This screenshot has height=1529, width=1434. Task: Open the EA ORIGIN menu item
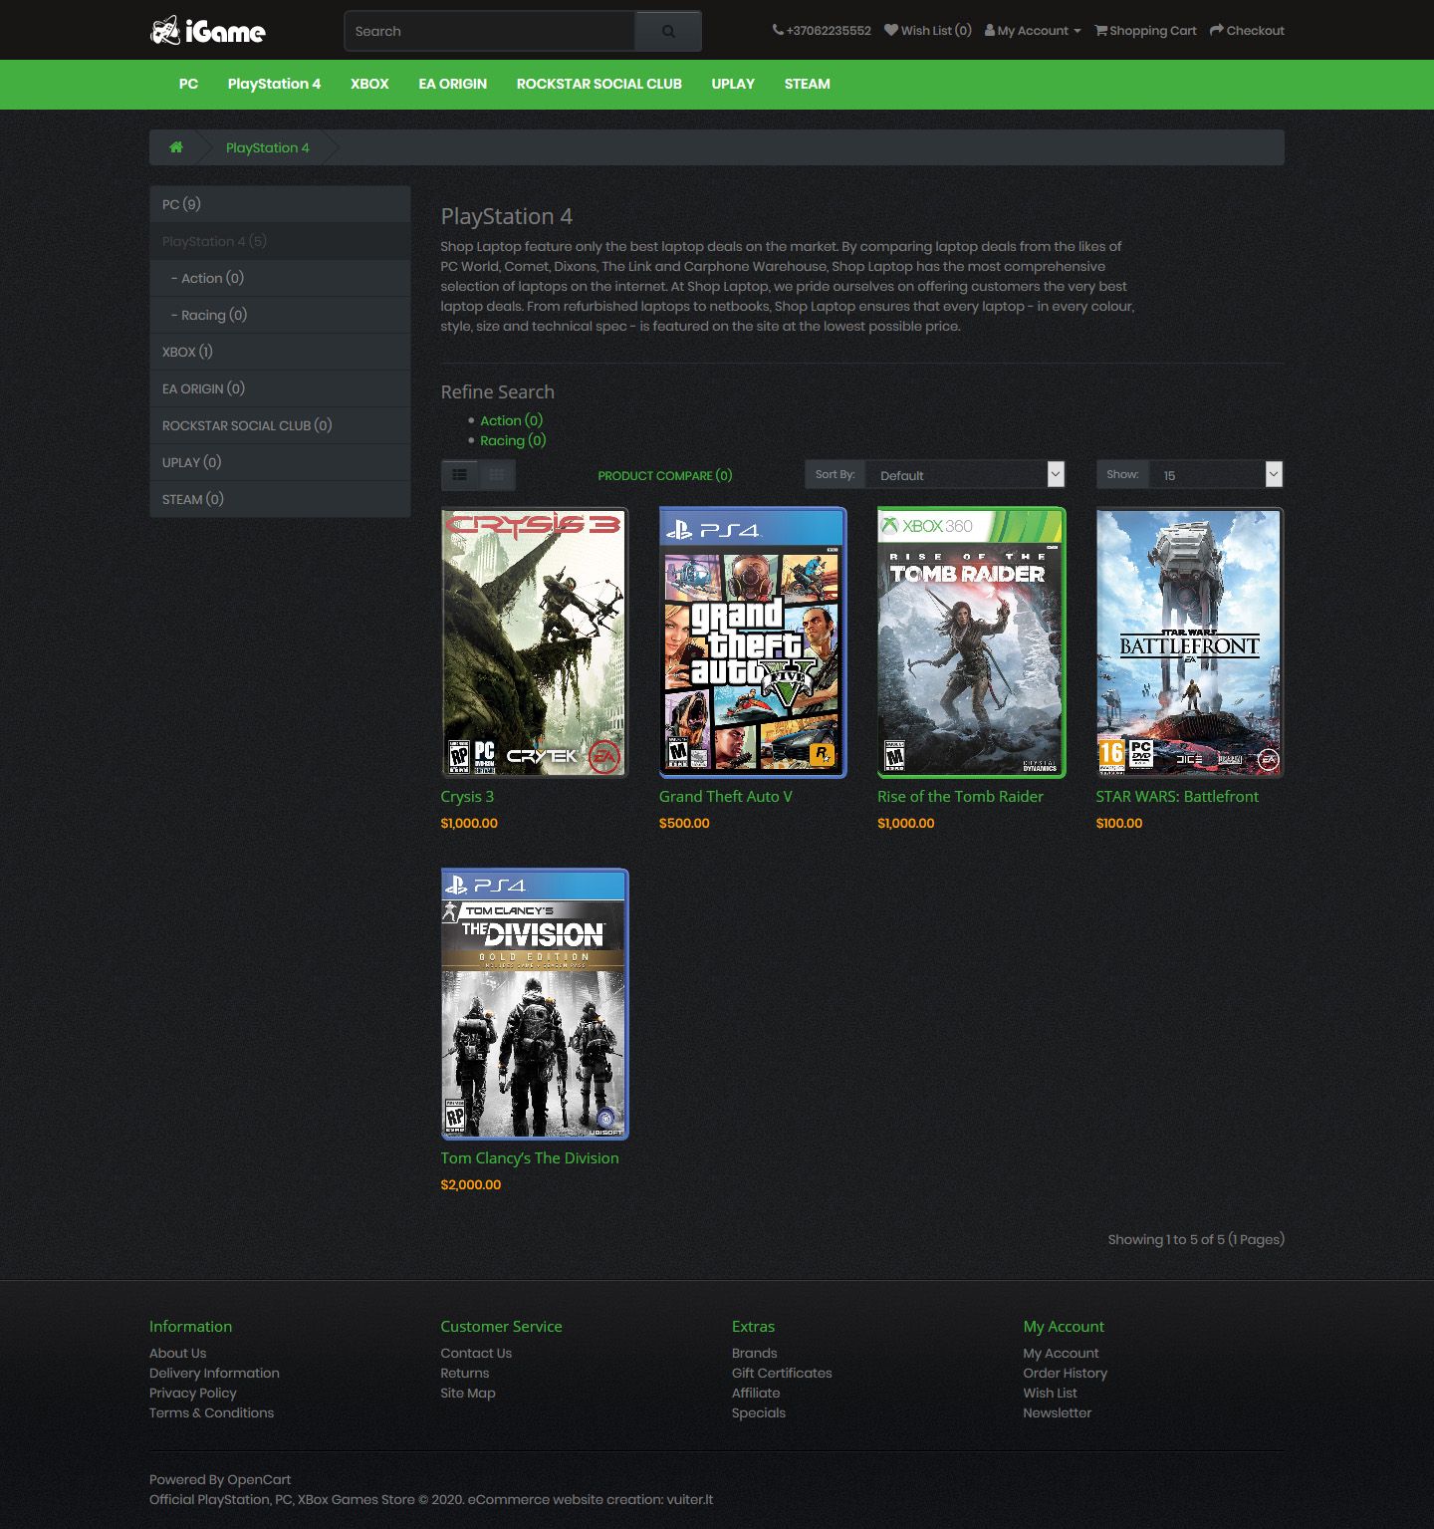point(453,84)
